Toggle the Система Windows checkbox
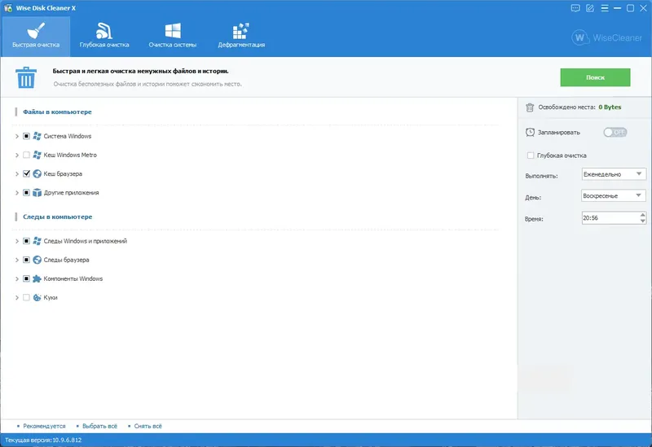The image size is (652, 447). 26,136
